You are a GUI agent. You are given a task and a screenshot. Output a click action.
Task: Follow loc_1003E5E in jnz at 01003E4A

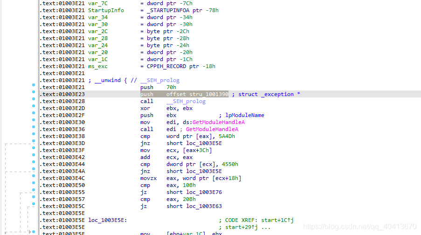(204, 171)
